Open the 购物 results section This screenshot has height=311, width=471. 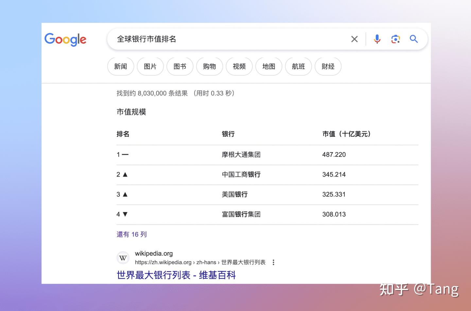pos(209,66)
